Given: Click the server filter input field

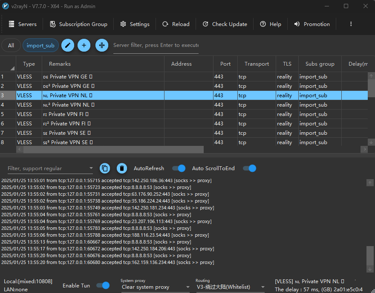Looking at the screenshot, I should point(156,45).
